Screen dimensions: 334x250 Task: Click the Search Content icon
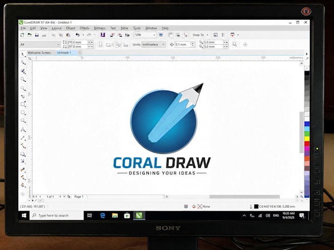click(x=103, y=35)
